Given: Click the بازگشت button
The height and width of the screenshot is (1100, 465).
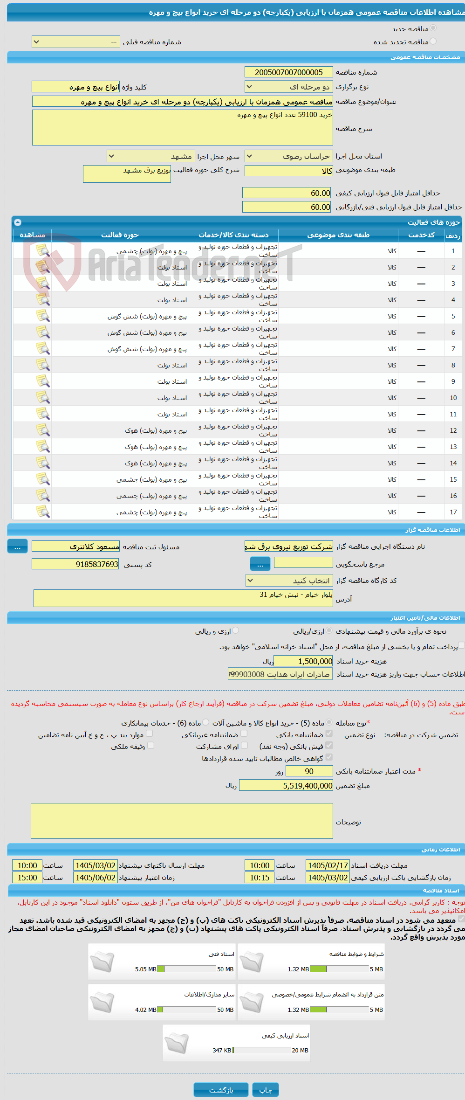Looking at the screenshot, I should click(221, 1090).
